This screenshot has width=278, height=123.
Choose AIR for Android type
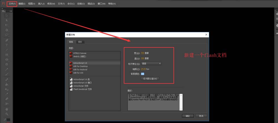coord(95,70)
